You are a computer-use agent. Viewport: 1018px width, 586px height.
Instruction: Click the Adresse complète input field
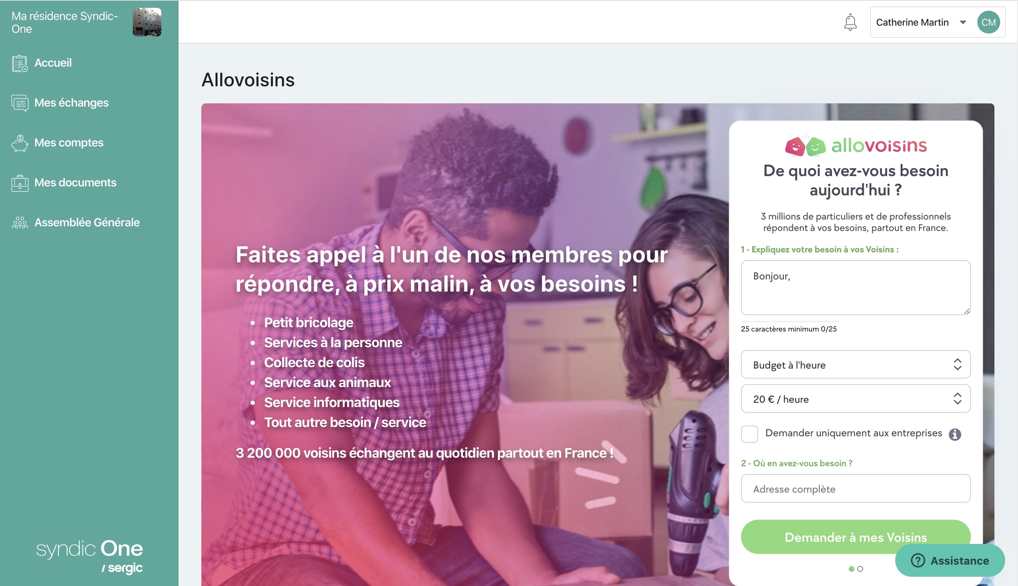[x=855, y=488]
